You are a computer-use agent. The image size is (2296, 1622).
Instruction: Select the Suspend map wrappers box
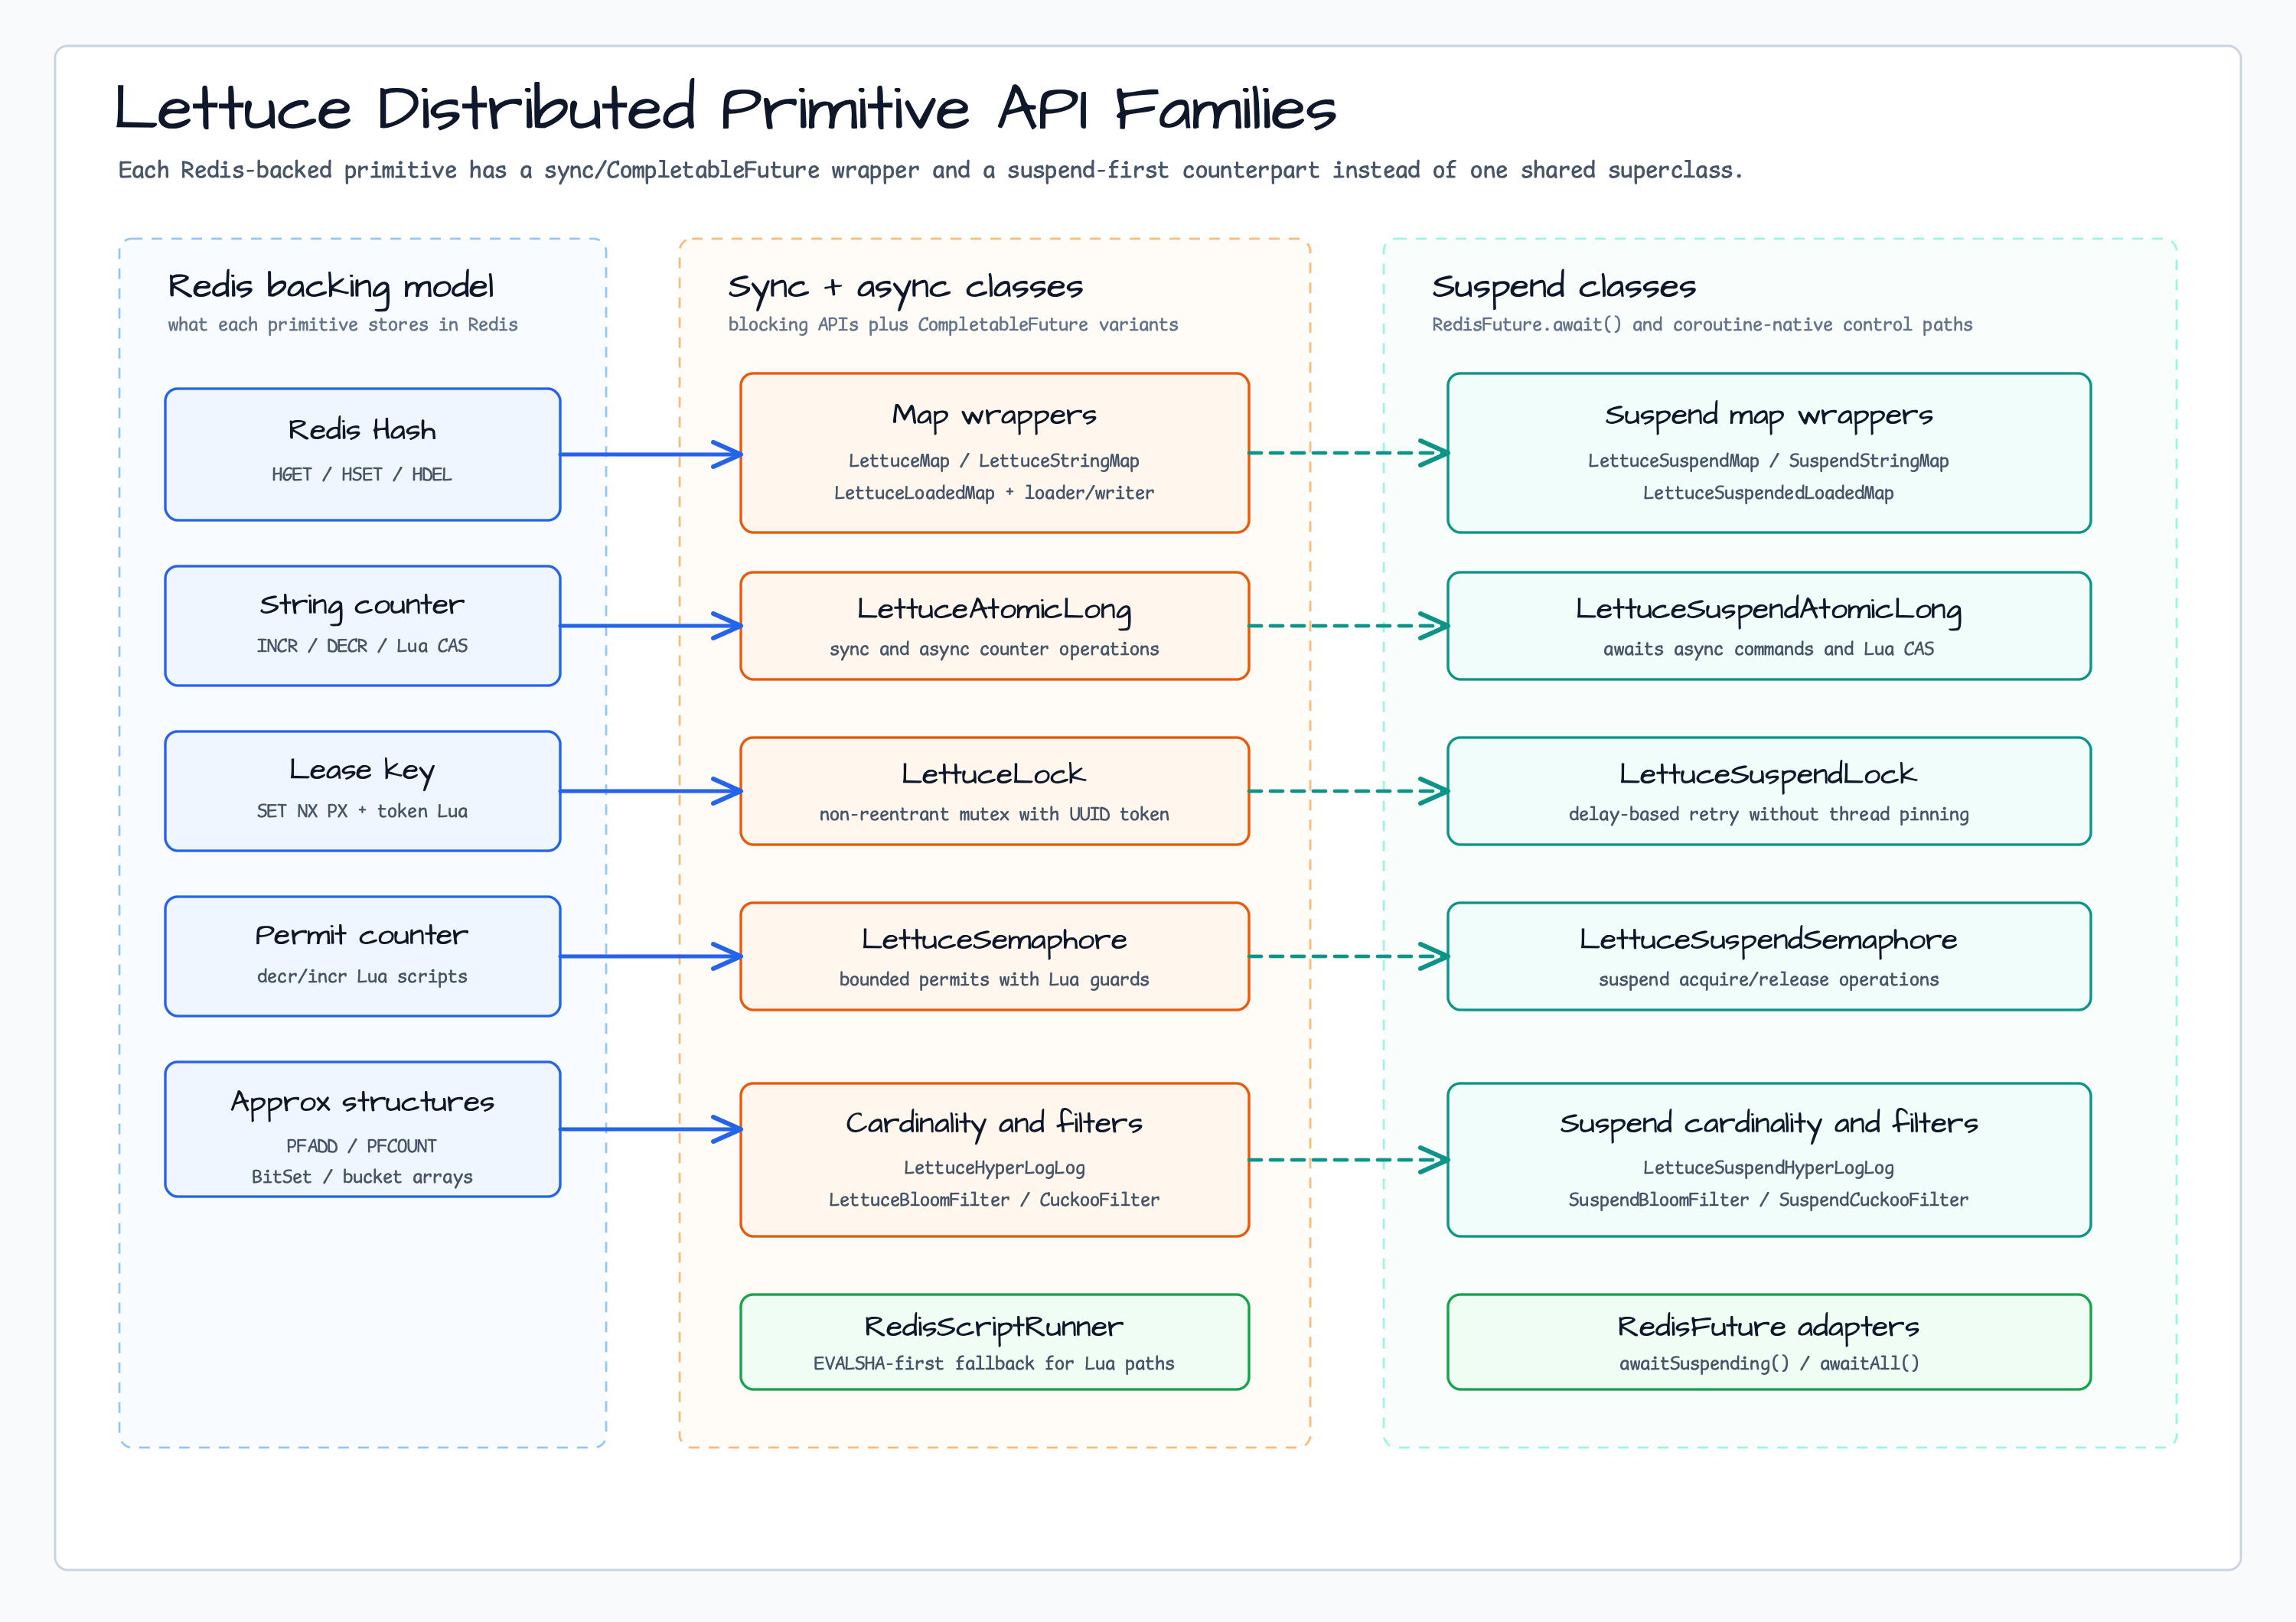(1769, 453)
